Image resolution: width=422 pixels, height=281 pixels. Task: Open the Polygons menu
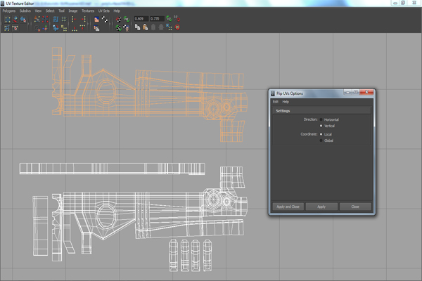coord(9,11)
